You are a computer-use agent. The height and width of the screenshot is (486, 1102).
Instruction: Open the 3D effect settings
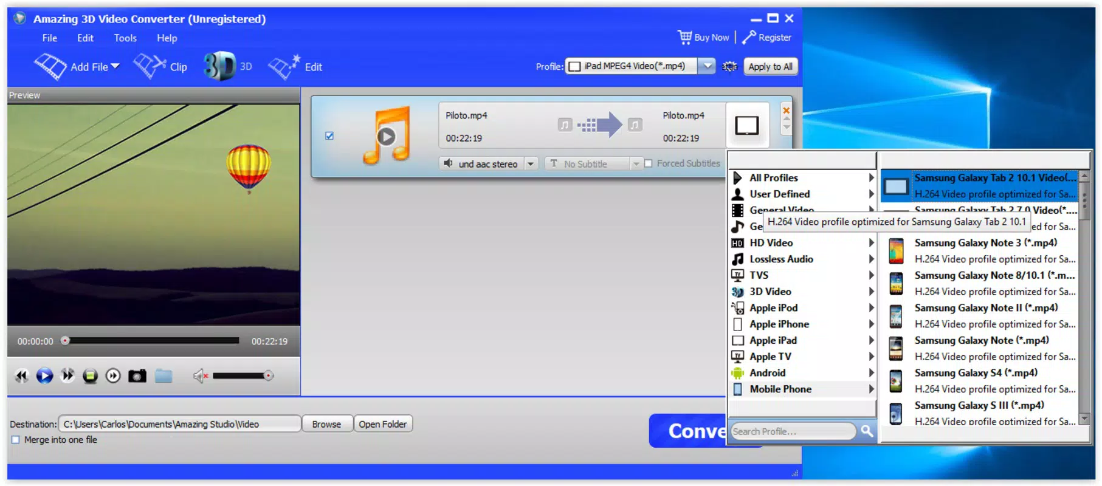coord(227,66)
